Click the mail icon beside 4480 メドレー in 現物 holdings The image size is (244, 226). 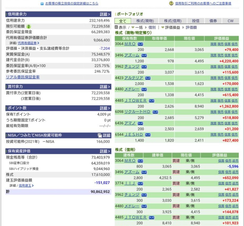(x=144, y=89)
